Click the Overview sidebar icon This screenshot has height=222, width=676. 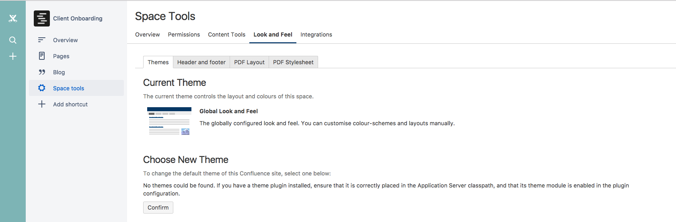point(41,40)
